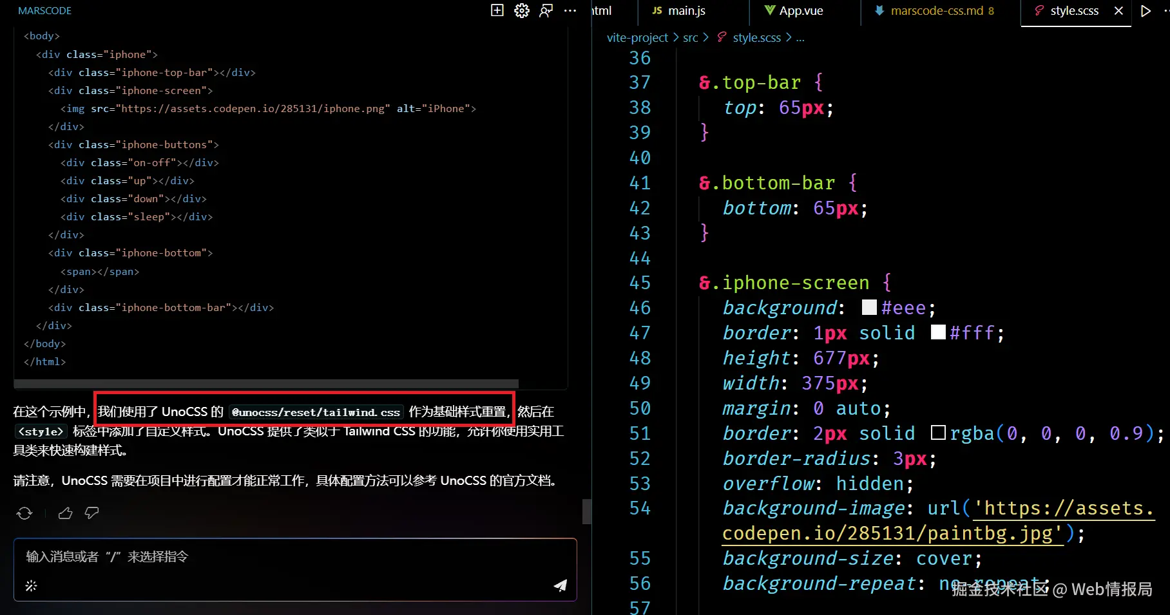Click the code block horizontal scrollbar
Image resolution: width=1170 pixels, height=615 pixels.
point(266,384)
